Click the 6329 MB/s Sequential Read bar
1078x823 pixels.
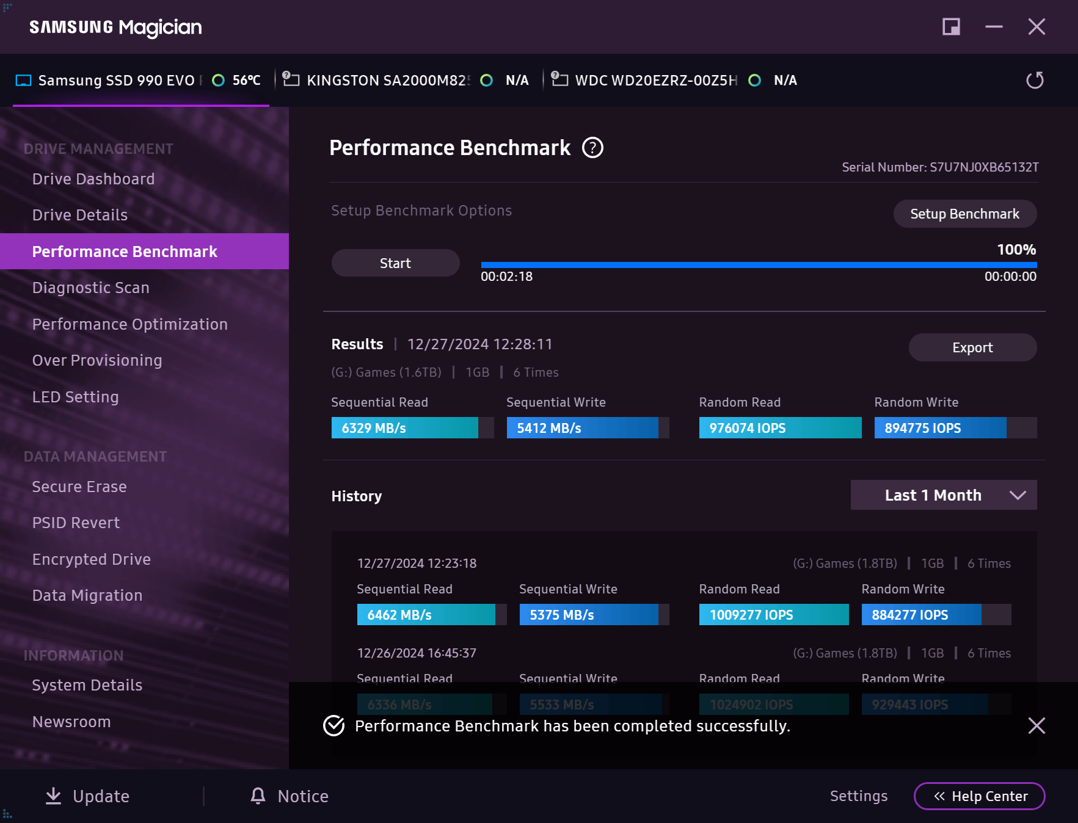(412, 428)
